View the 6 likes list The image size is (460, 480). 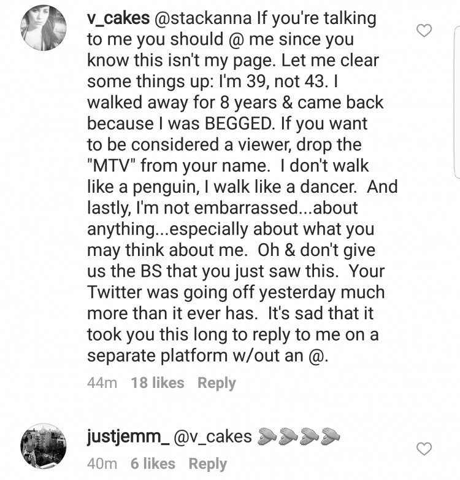click(x=153, y=464)
